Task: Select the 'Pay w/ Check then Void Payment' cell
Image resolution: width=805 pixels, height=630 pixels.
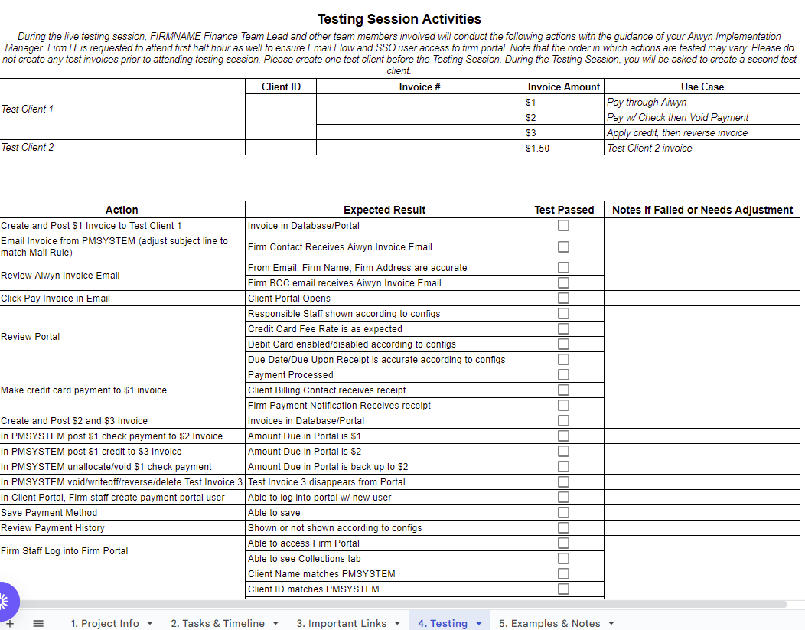Action: tap(702, 117)
